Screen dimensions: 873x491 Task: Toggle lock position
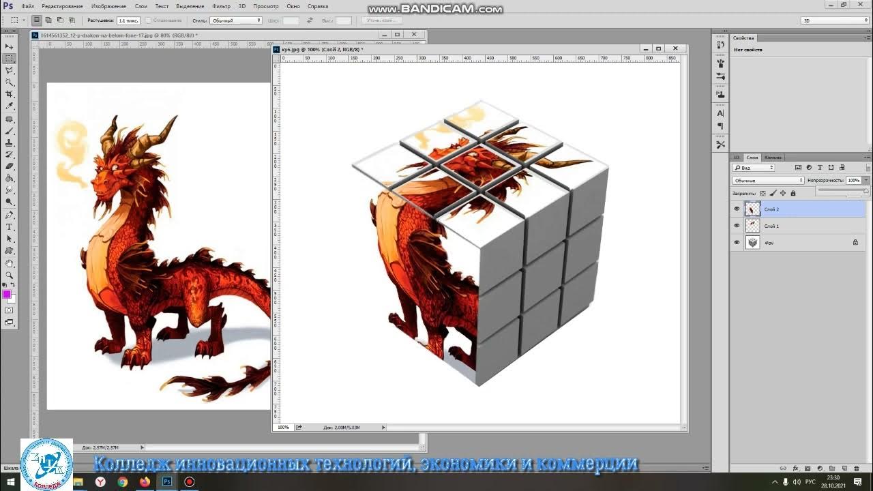[783, 193]
